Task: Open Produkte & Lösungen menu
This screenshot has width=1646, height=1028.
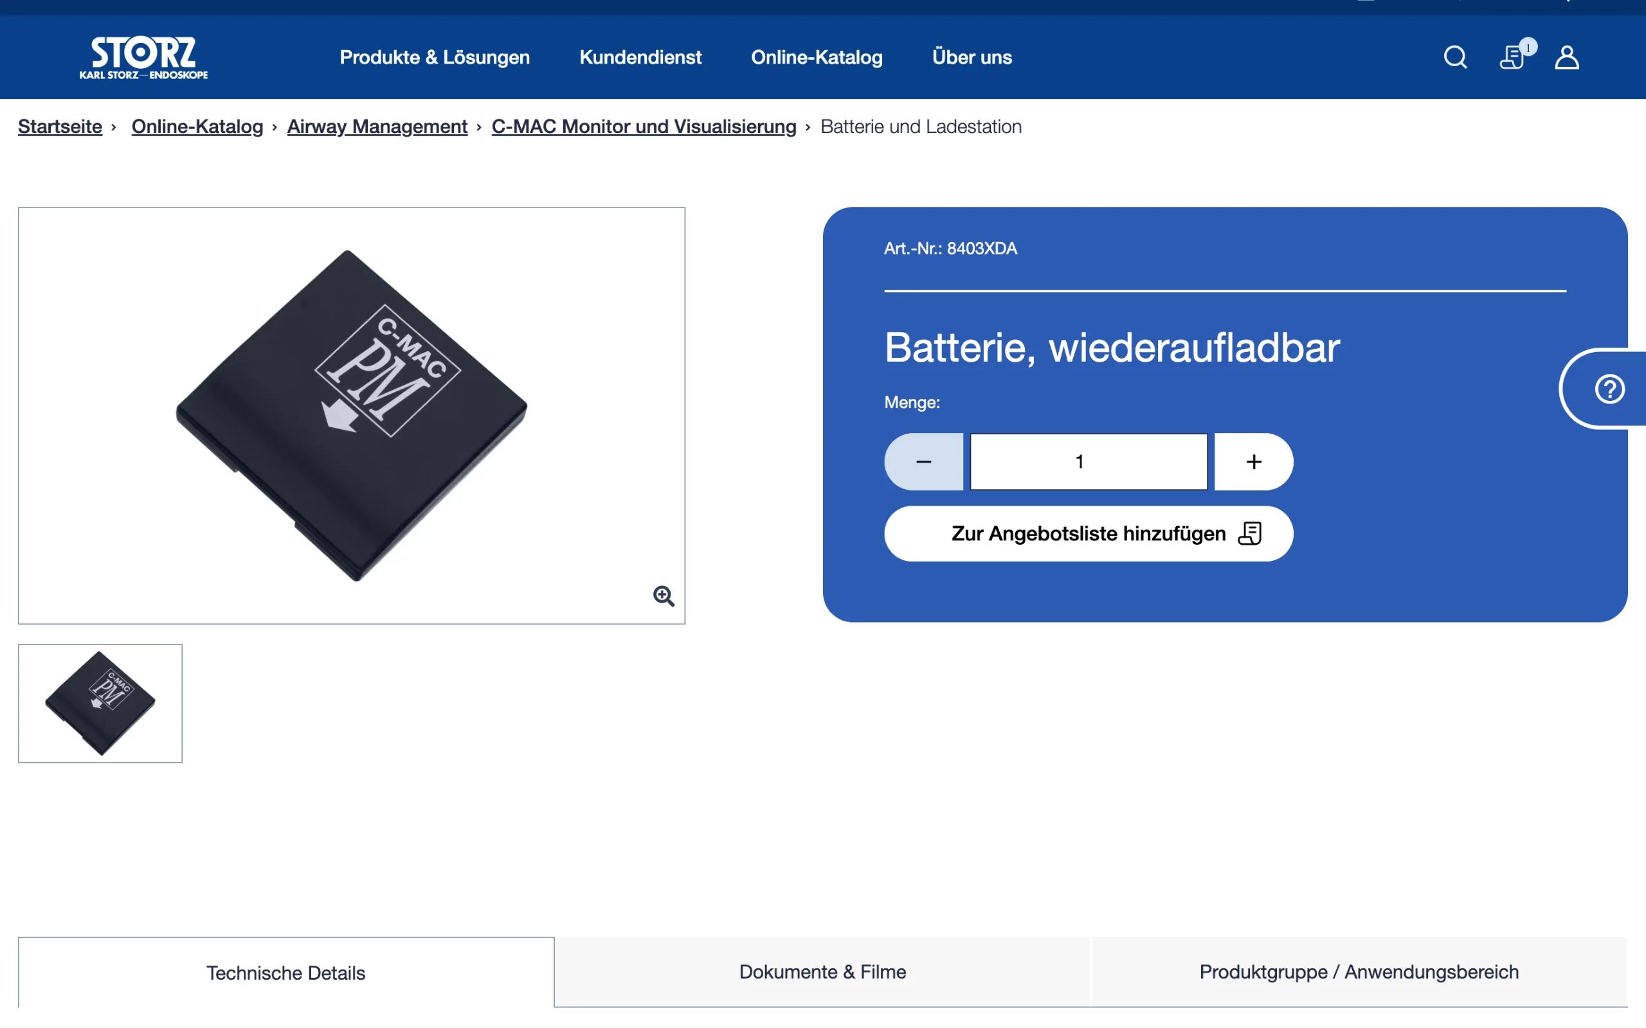Action: point(435,57)
